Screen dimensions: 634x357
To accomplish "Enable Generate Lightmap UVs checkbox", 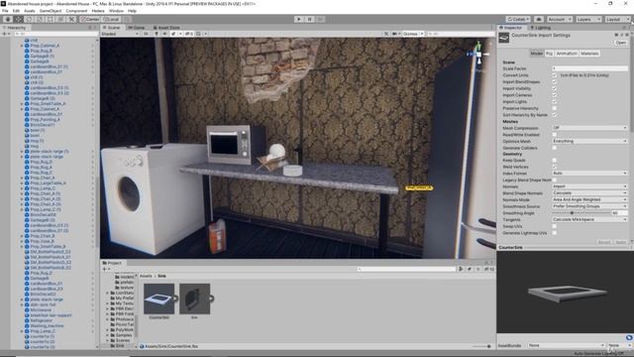I will [x=555, y=233].
